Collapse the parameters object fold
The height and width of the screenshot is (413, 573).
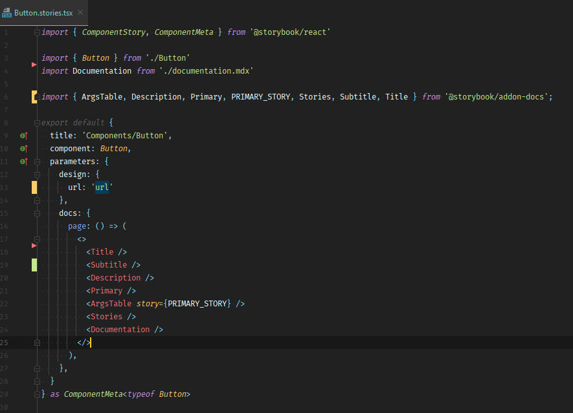pos(37,162)
